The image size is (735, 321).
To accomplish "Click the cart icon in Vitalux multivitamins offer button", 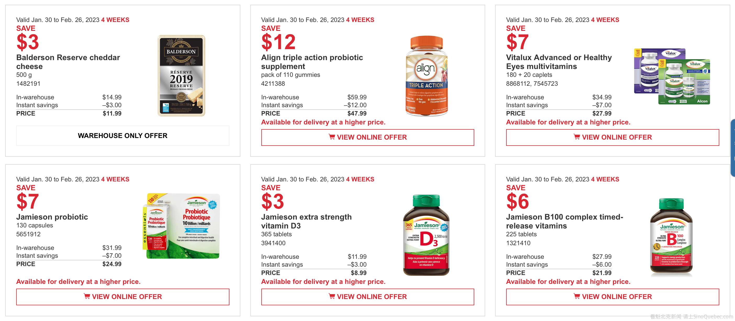I will (576, 137).
